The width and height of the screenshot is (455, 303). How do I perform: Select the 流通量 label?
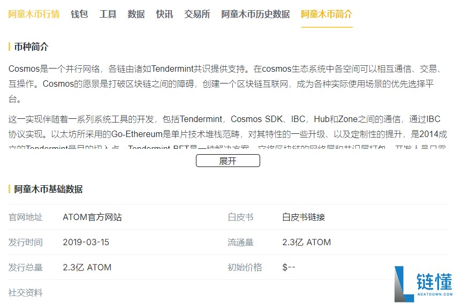(240, 243)
